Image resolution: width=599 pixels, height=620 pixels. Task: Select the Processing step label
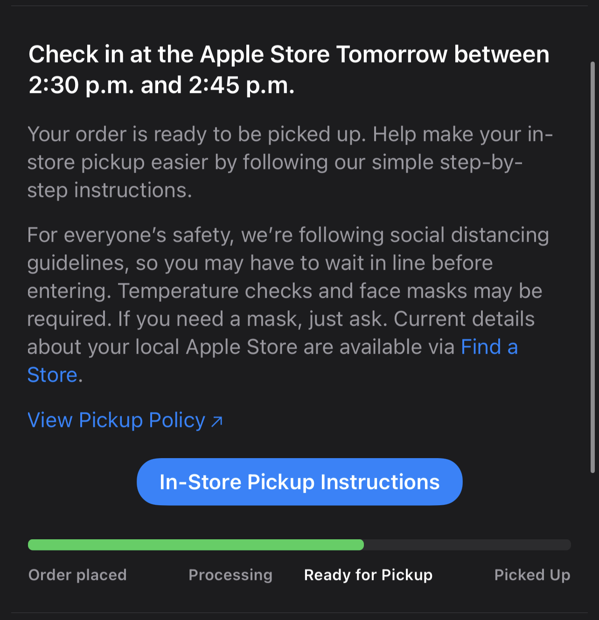click(230, 575)
